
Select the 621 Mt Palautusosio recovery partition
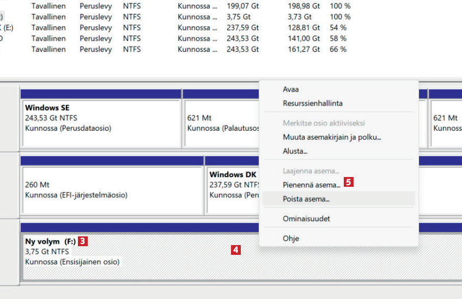pos(221,123)
